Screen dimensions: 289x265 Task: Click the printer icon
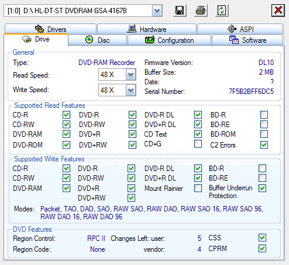click(x=200, y=10)
